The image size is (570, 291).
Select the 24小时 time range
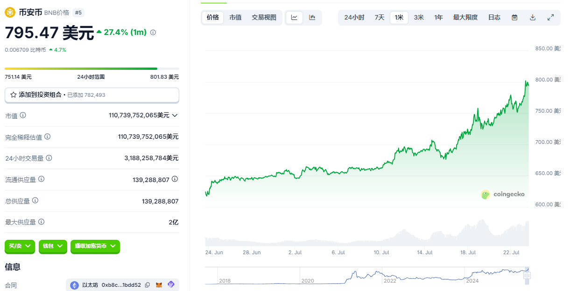[354, 17]
